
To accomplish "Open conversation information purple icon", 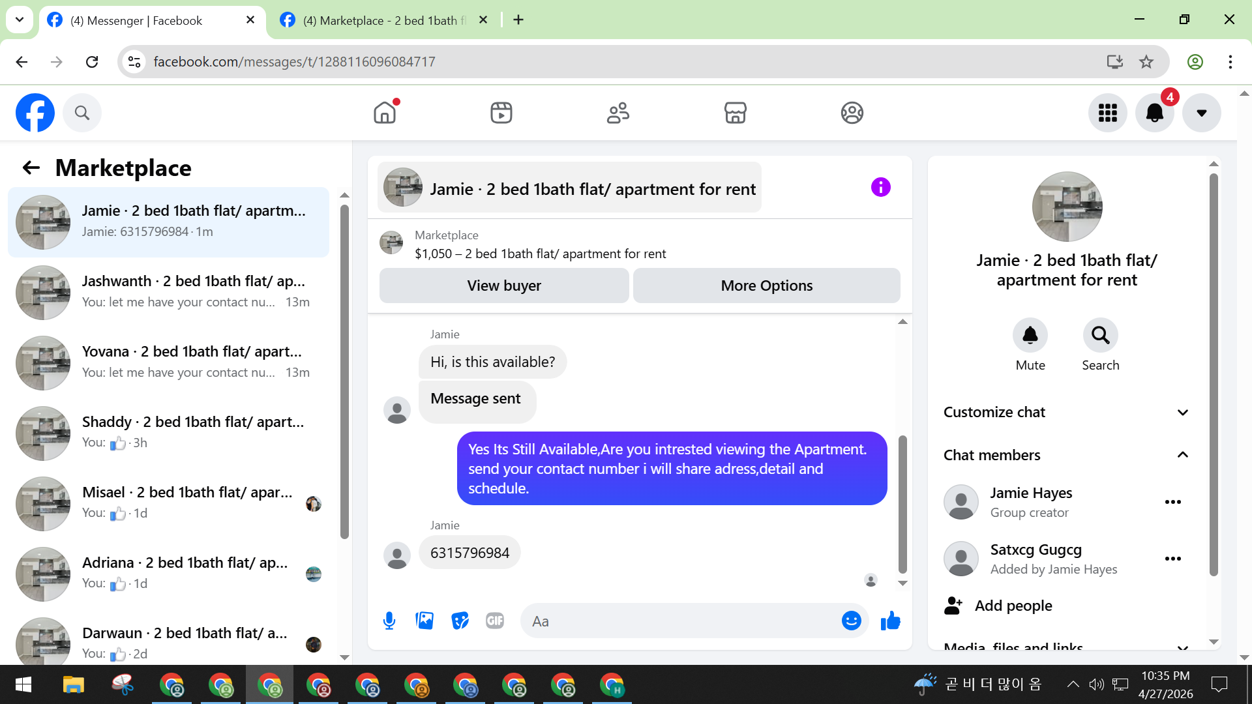I will point(880,188).
